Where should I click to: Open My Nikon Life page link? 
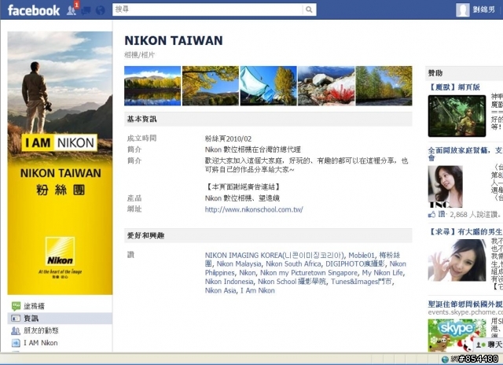click(x=383, y=272)
